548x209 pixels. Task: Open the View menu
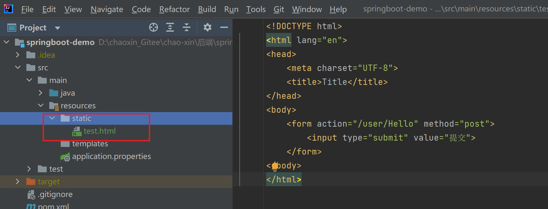pyautogui.click(x=73, y=9)
